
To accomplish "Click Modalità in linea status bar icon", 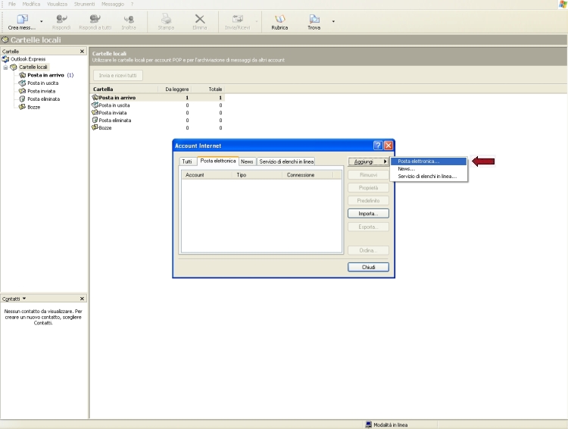I will click(x=368, y=424).
